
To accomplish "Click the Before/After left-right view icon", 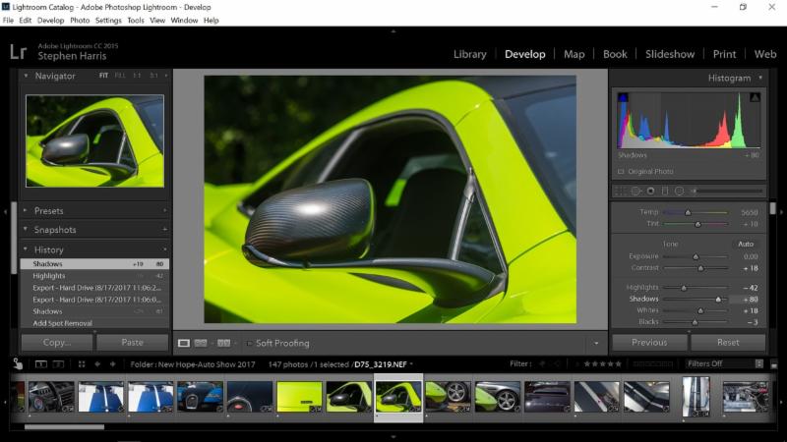I will (201, 343).
